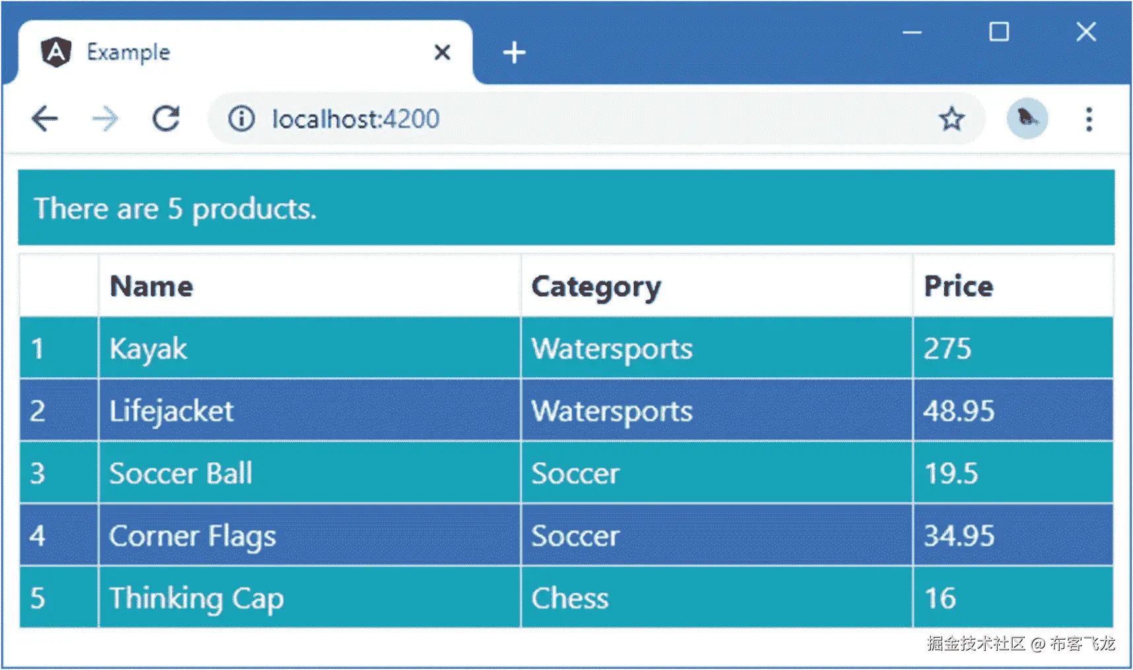
Task: Click the Thinking Cap product cell
Action: 196,598
